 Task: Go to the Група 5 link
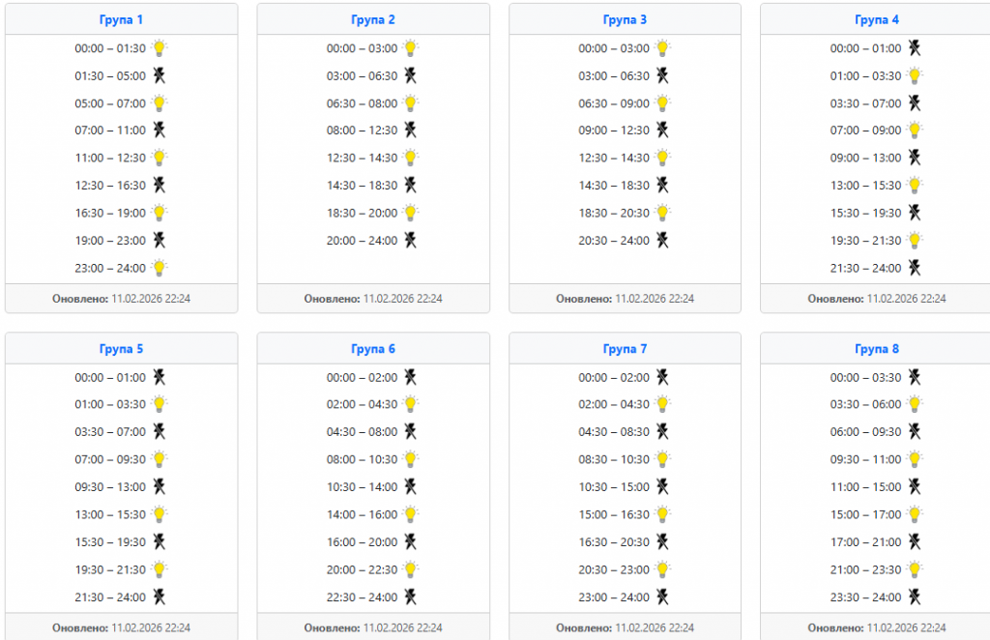(121, 349)
